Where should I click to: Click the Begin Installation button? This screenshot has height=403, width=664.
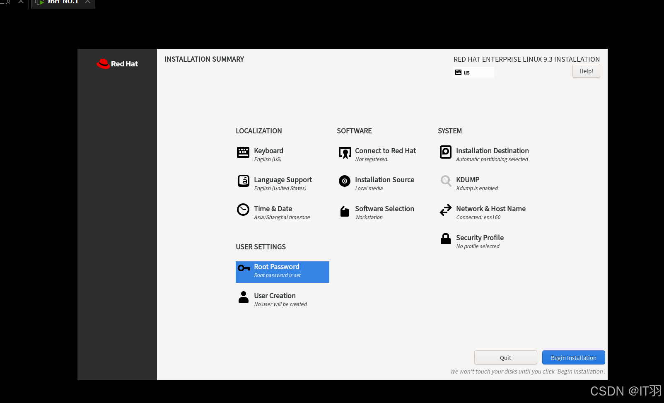(x=574, y=357)
